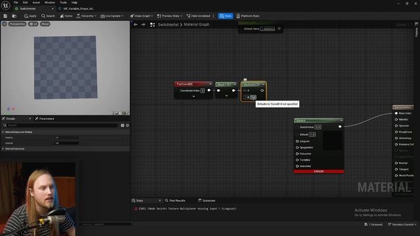Collapse the TexCoord node header arrow
This screenshot has height=236, width=420.
[210, 84]
